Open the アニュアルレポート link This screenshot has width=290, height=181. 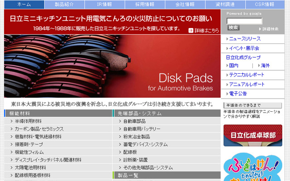click(246, 85)
